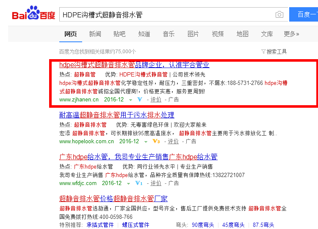Click 超静音管 hotspot in first result
Image resolution: width=318 pixels, height=229 pixels.
pyautogui.click(x=85, y=74)
